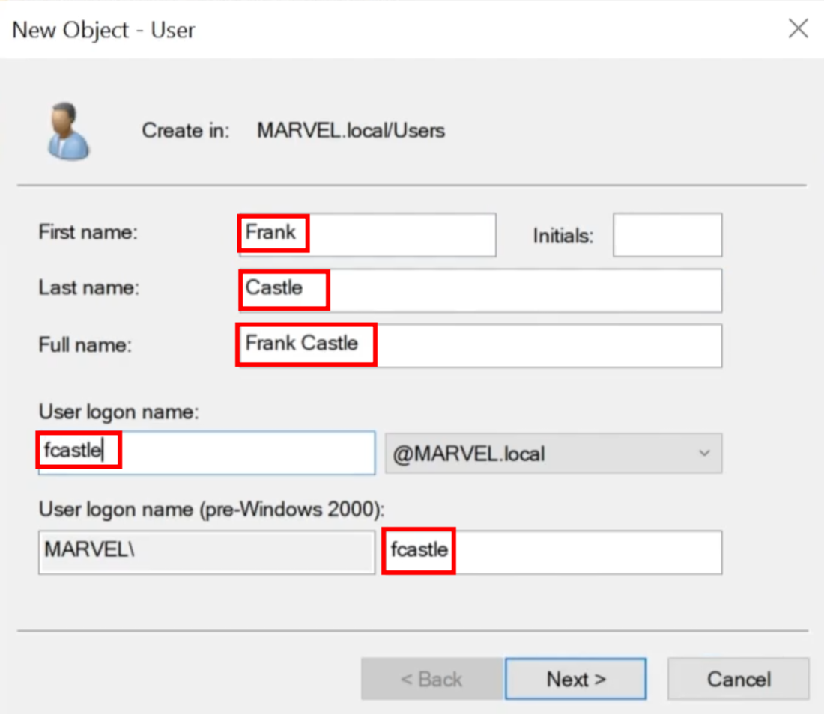
Task: Click the 'First name:' label
Action: pos(88,233)
